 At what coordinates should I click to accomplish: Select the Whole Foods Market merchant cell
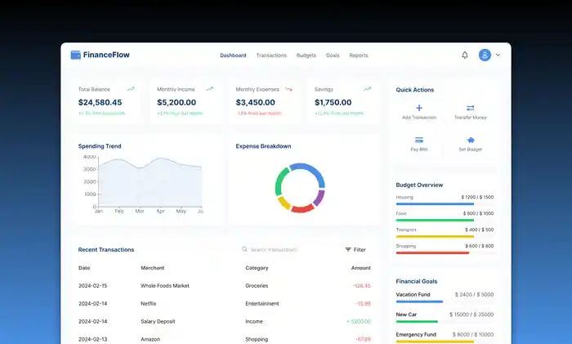tap(165, 286)
